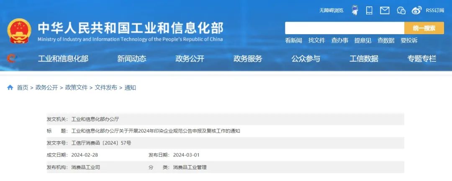Screen dimensions: 452x181
Task: Open the RSS订阅 link
Action: pos(435,10)
